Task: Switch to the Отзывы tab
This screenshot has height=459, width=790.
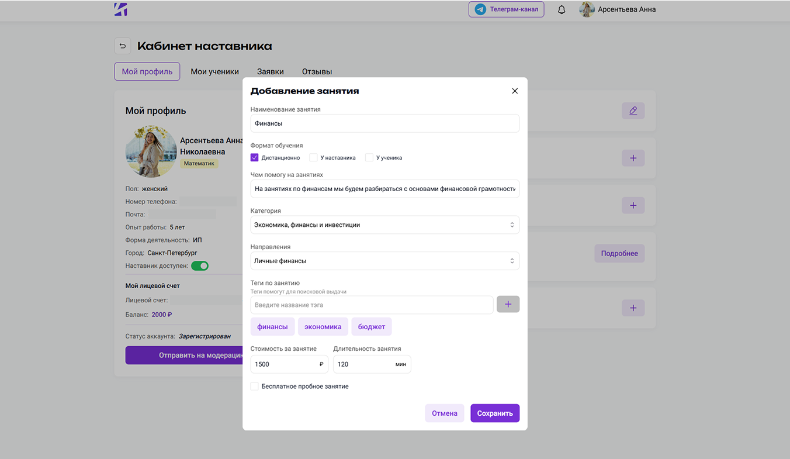Action: click(317, 72)
